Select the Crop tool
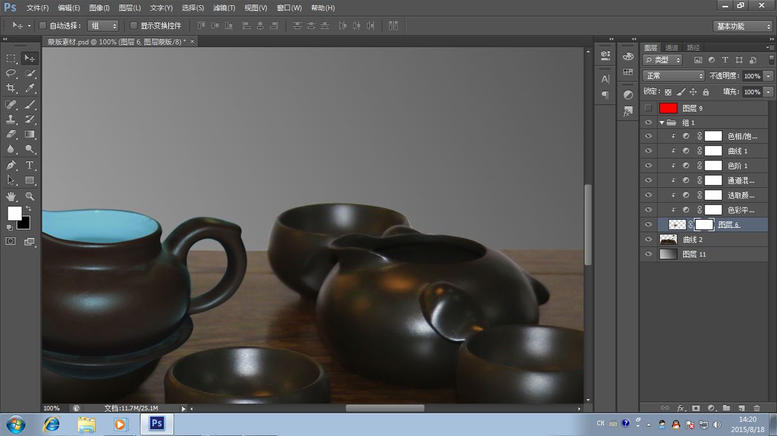This screenshot has height=436, width=777. (11, 88)
